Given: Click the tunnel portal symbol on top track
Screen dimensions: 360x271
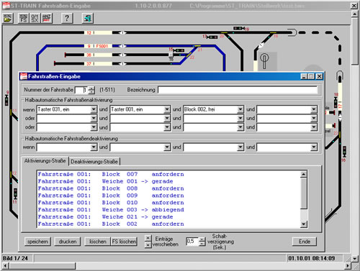Looking at the screenshot, I should click(292, 32).
